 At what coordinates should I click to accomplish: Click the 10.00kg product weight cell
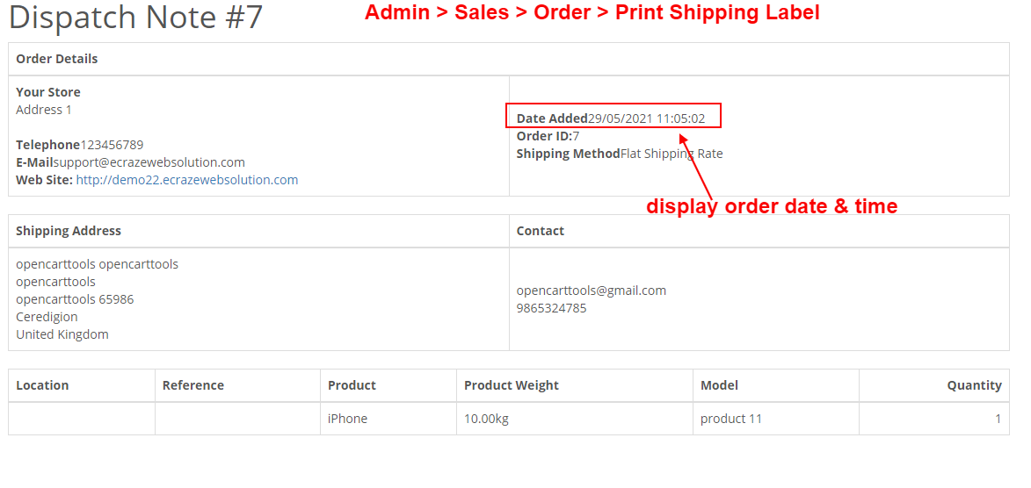575,419
